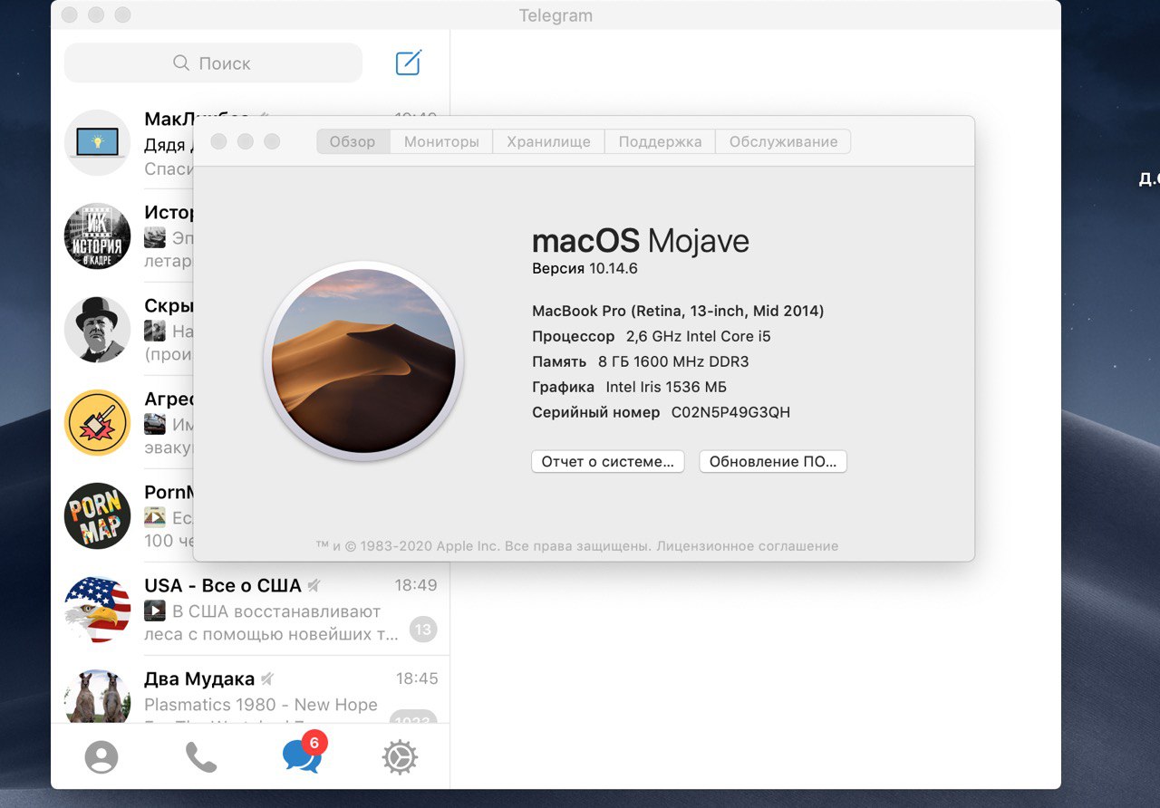Switch to the Обслуживание tab

[783, 141]
